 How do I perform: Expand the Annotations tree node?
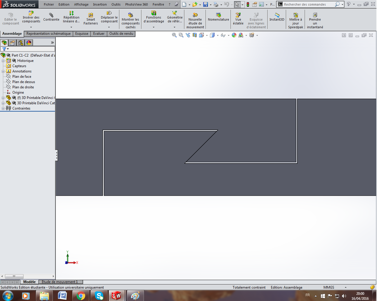(3, 71)
